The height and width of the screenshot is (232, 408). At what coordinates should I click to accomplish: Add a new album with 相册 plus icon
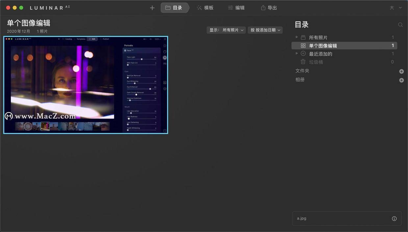pyautogui.click(x=401, y=80)
